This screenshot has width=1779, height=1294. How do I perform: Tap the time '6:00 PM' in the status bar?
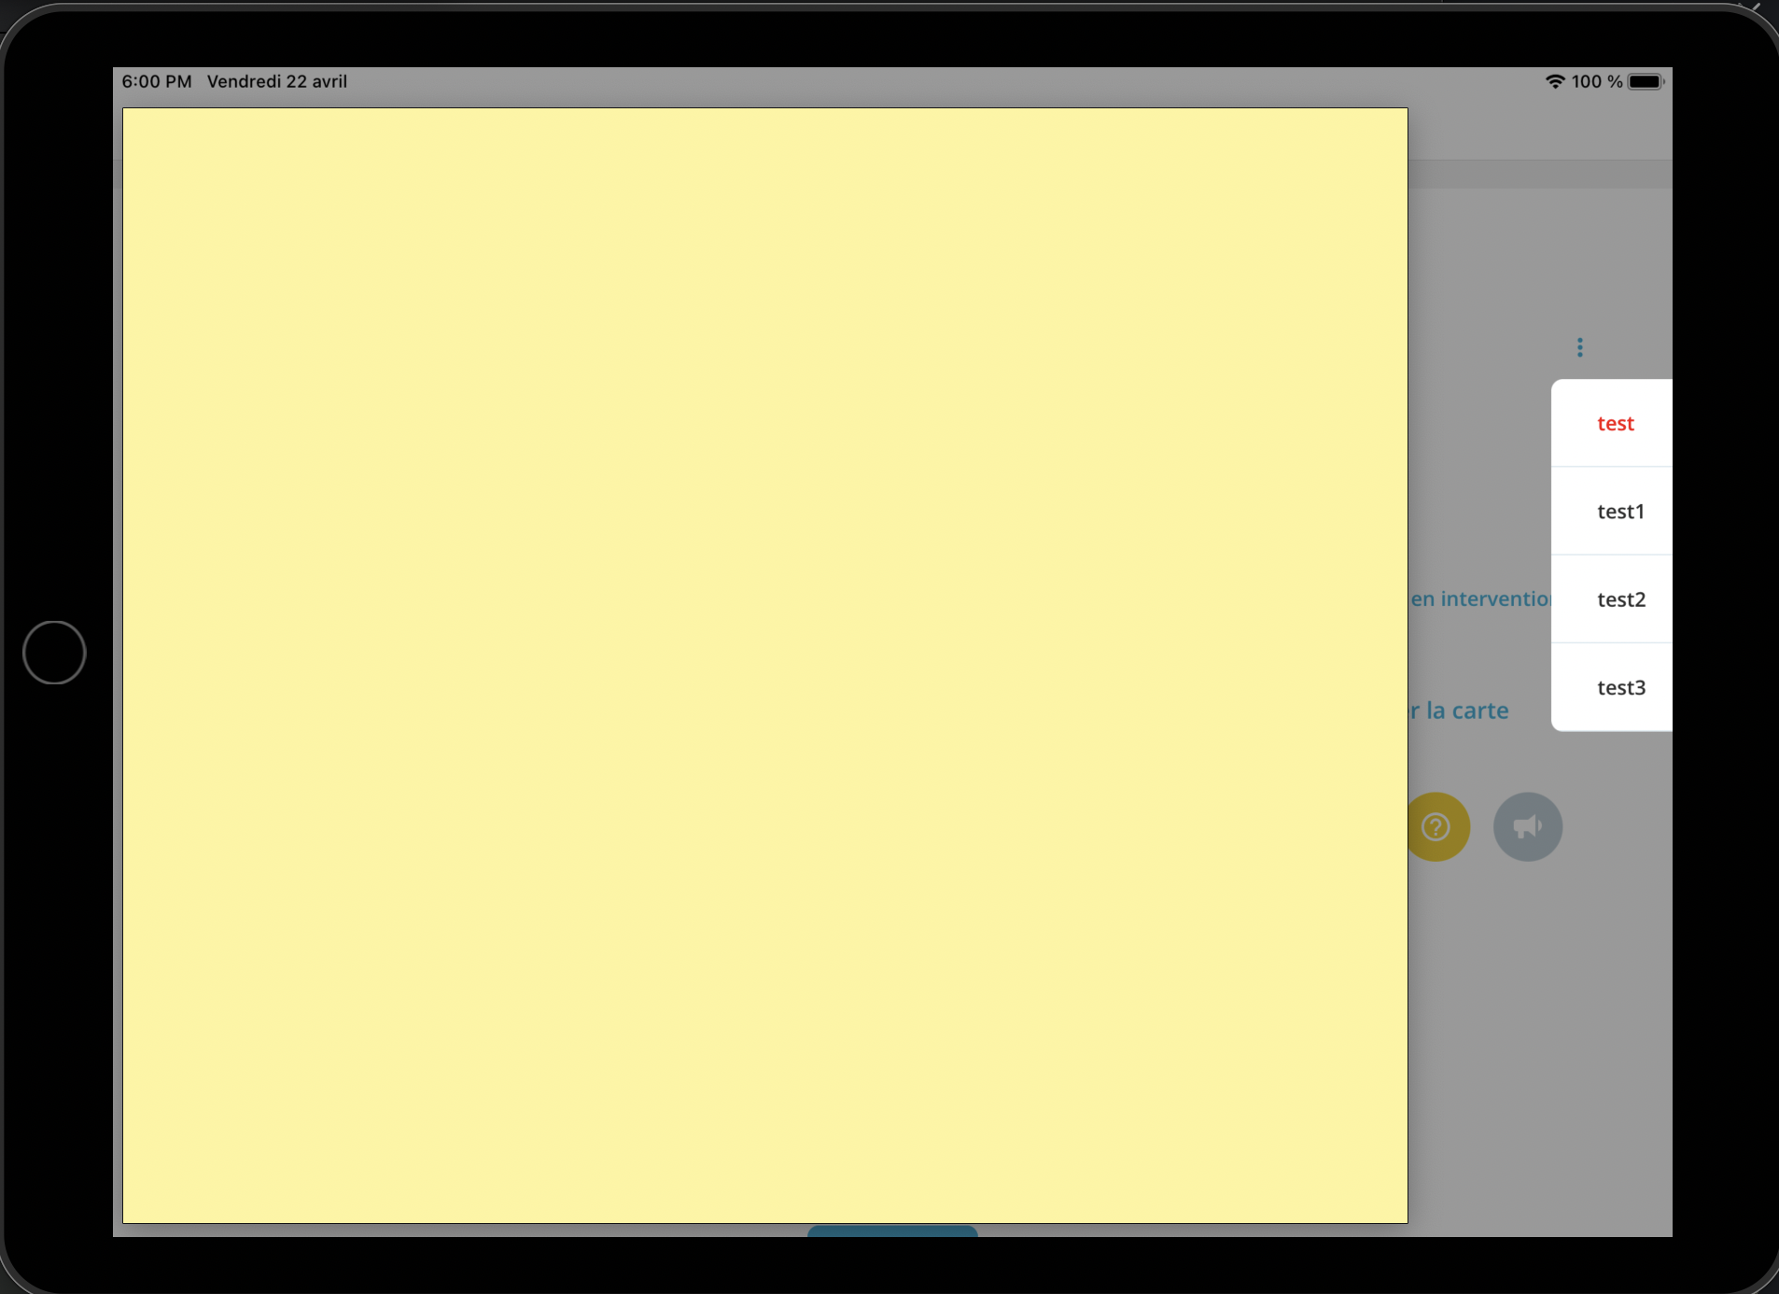[156, 81]
